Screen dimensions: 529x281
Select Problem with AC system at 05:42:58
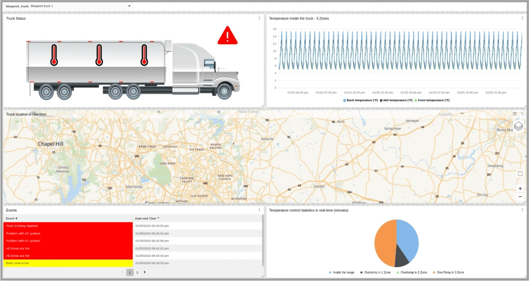68,241
